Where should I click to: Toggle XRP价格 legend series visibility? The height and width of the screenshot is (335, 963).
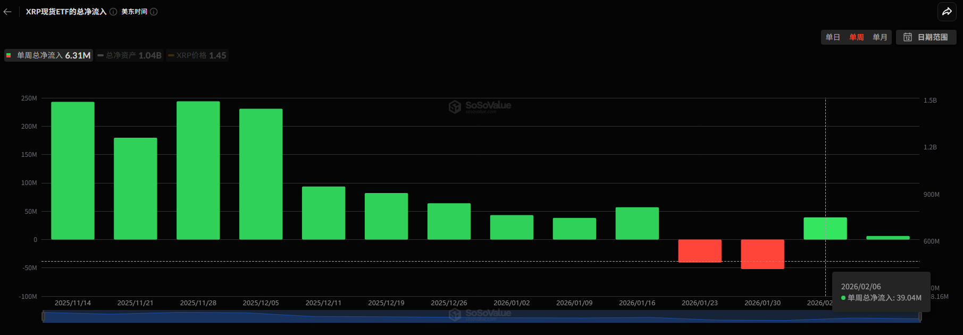tap(197, 55)
